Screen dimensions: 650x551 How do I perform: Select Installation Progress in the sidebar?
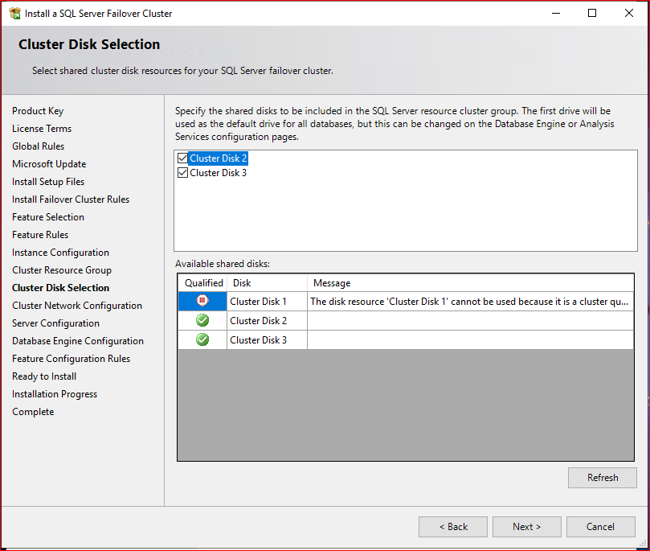[55, 394]
